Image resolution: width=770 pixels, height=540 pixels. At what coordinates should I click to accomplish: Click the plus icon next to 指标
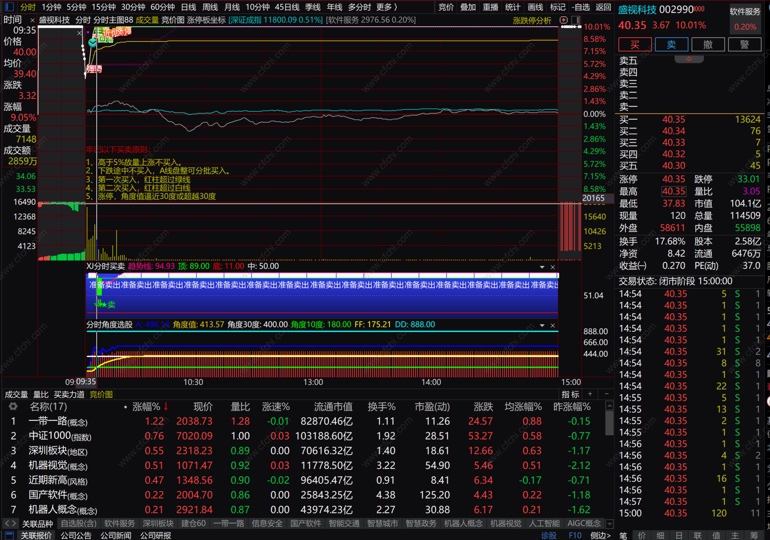(590, 394)
